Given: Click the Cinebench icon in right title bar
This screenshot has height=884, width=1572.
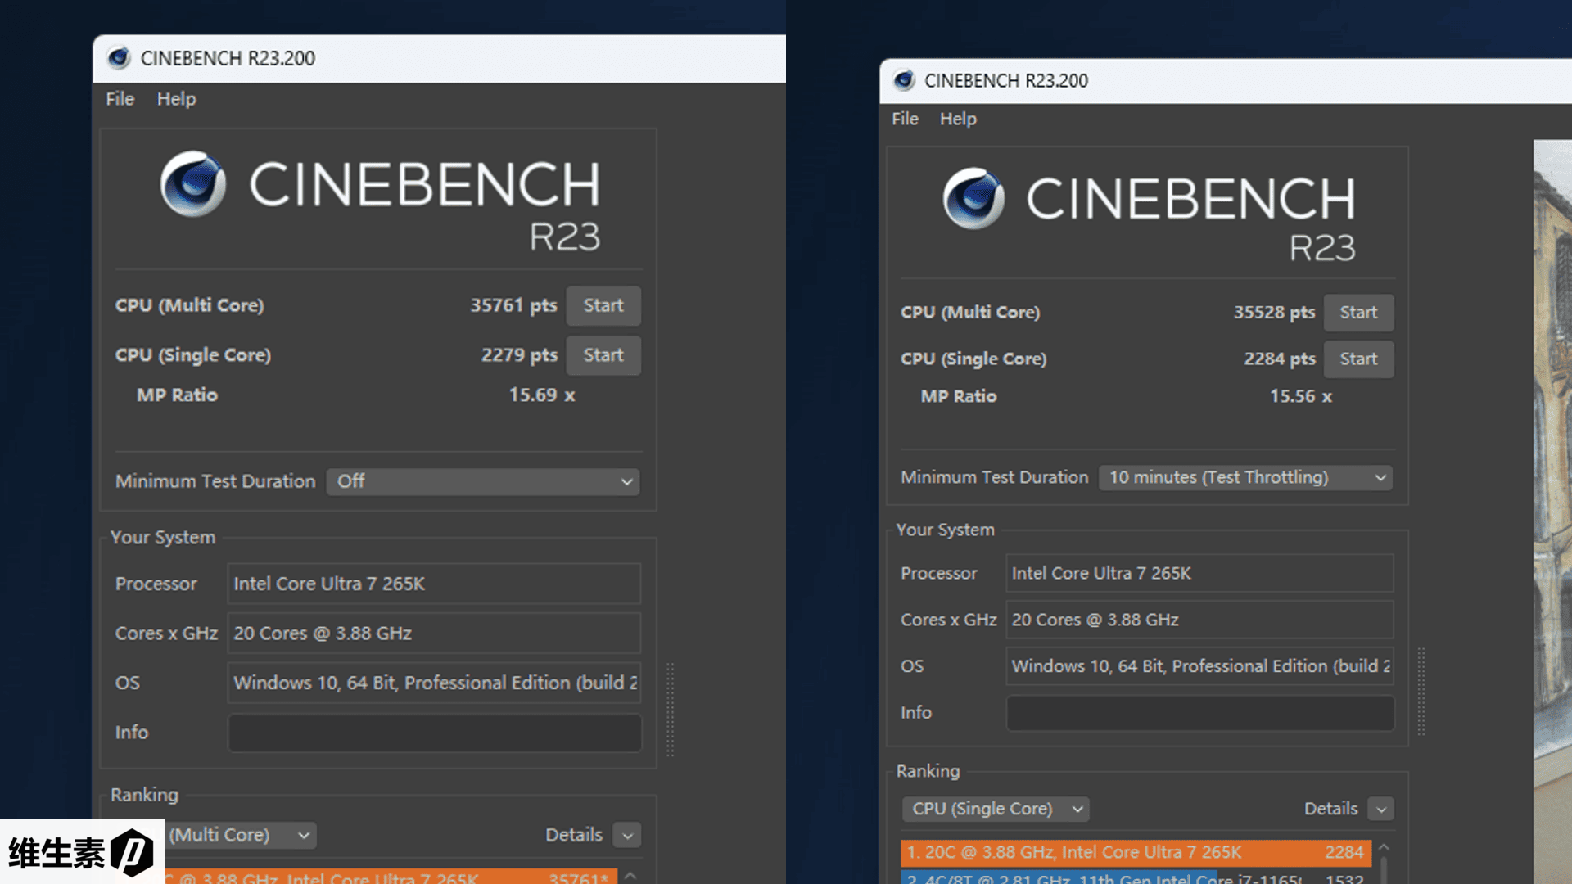Looking at the screenshot, I should click(904, 80).
